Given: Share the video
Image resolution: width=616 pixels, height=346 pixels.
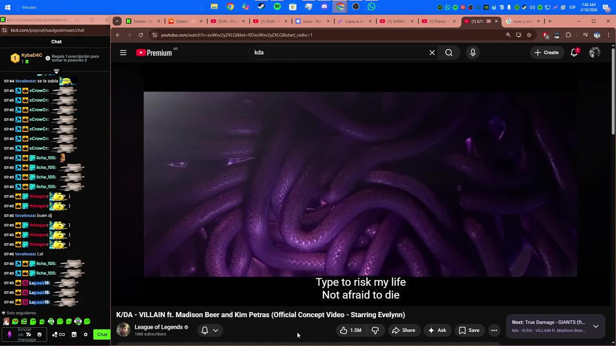Looking at the screenshot, I should (x=403, y=330).
